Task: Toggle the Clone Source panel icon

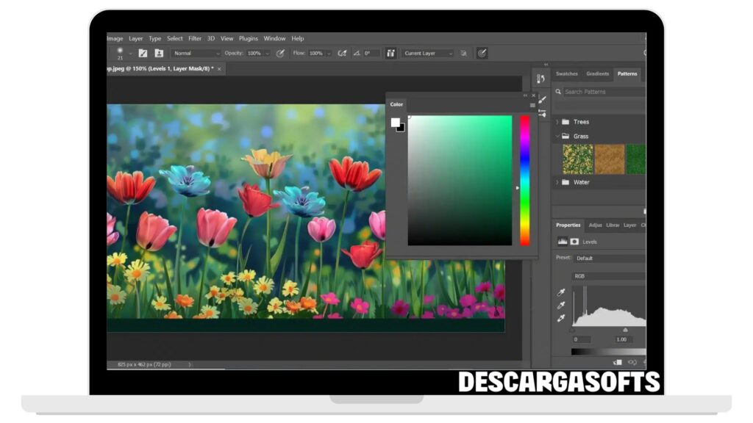Action: coord(159,53)
